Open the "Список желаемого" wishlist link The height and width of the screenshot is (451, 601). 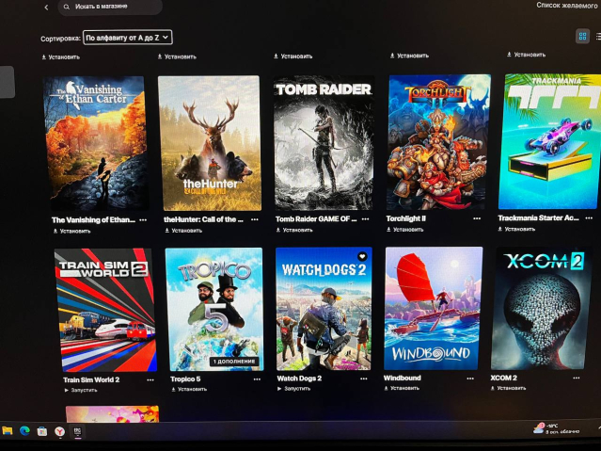point(566,6)
